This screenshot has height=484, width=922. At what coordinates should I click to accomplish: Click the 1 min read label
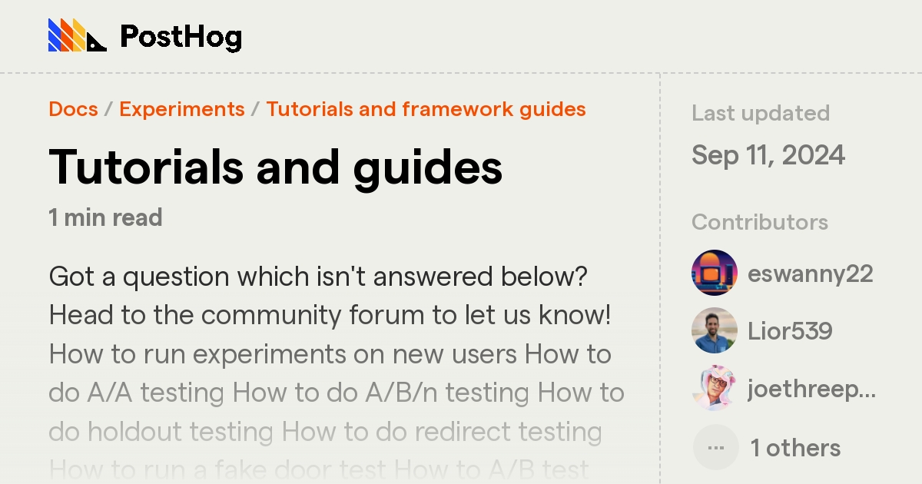(x=105, y=217)
